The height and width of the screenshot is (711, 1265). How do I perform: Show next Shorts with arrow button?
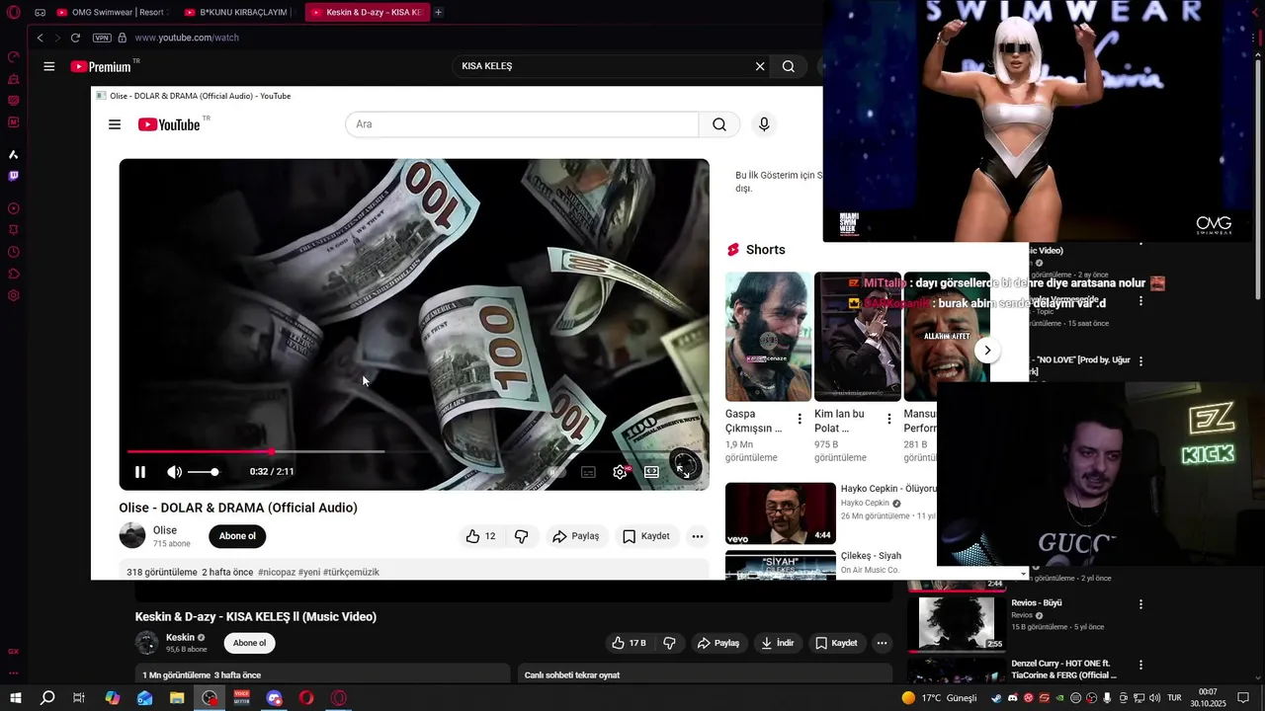[986, 351]
